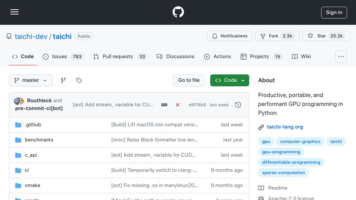This screenshot has height=200, width=356.
Task: Click the Sign in button
Action: click(334, 13)
